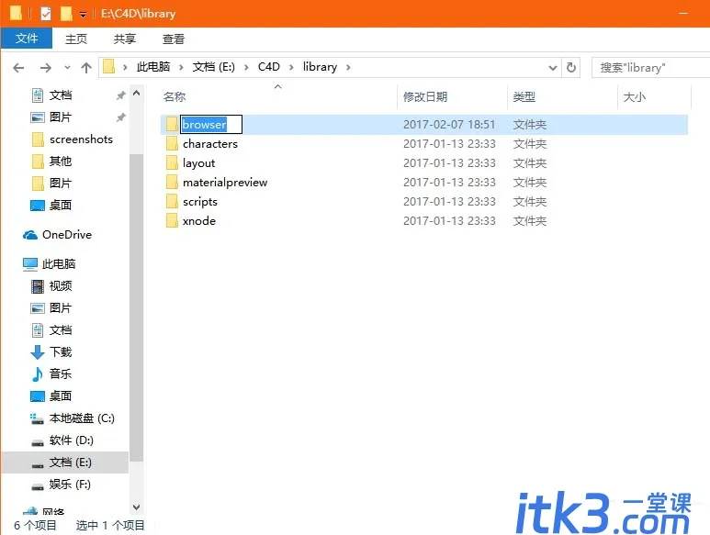710x535 pixels.
Task: Minimize the Explorer window
Action: click(683, 14)
